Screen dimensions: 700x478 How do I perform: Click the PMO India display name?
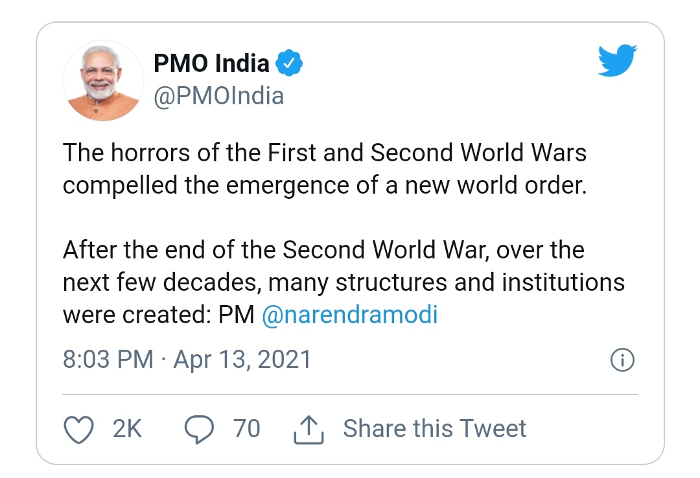point(211,63)
